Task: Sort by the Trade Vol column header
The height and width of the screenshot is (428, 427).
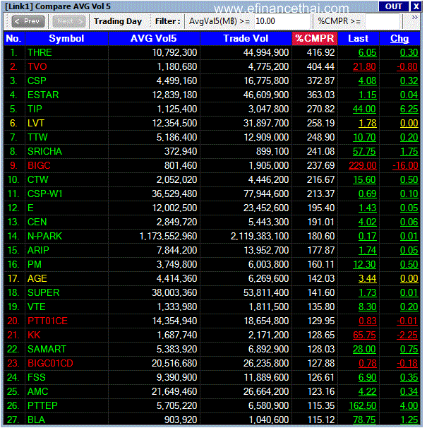Action: point(246,38)
